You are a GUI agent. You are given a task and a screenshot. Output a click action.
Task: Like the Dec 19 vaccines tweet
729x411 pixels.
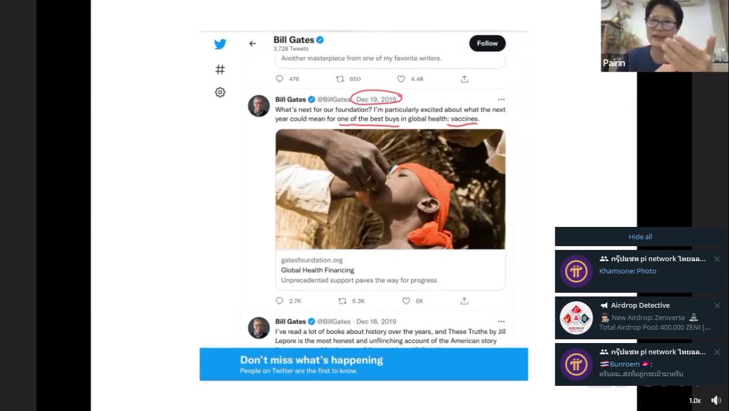pos(406,301)
